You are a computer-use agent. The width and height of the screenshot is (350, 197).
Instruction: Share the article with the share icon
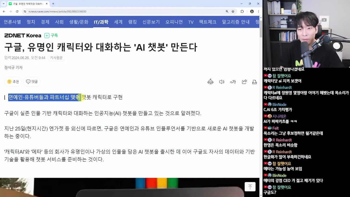[x=244, y=82]
